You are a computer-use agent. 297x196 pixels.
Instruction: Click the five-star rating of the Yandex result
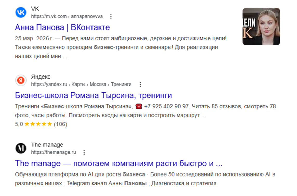coord(38,124)
